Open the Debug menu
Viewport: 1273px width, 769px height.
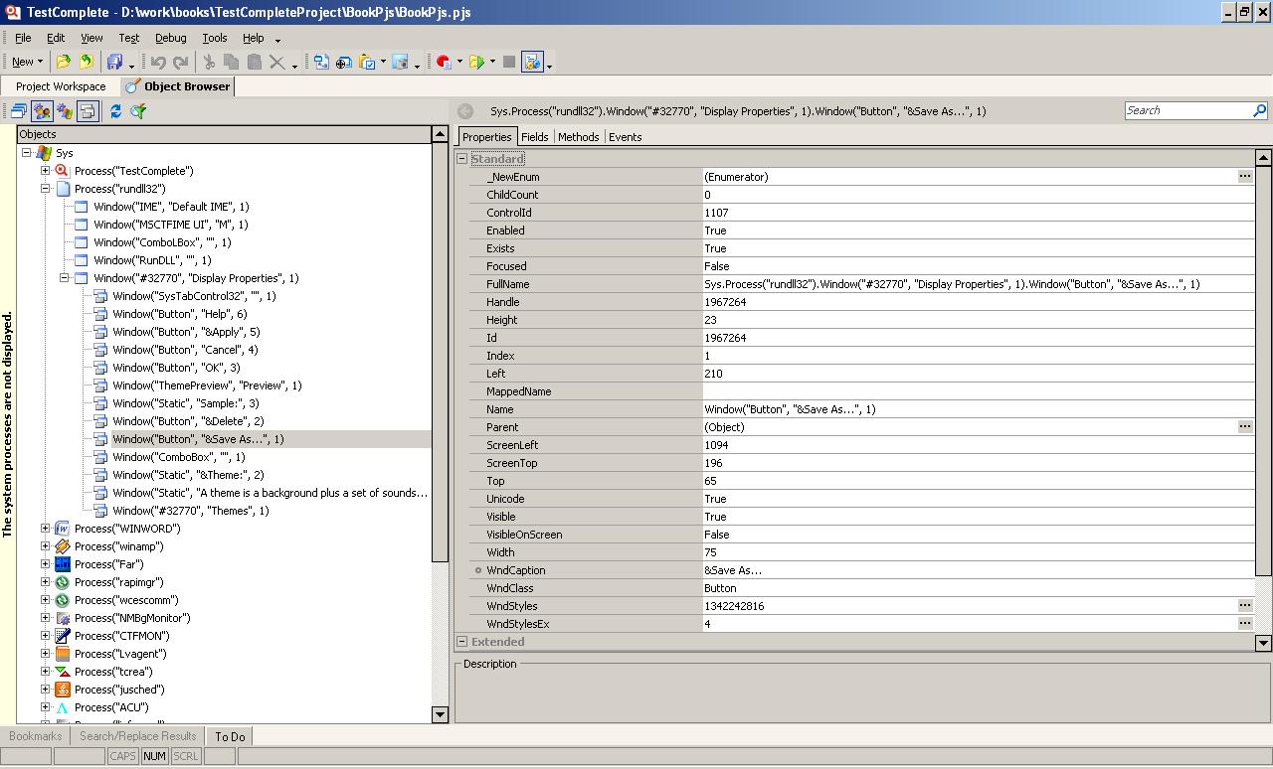click(170, 38)
